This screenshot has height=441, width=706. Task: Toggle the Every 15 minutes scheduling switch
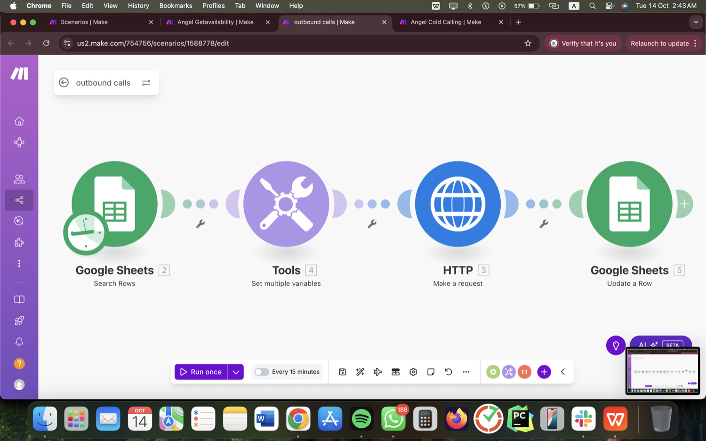tap(262, 372)
